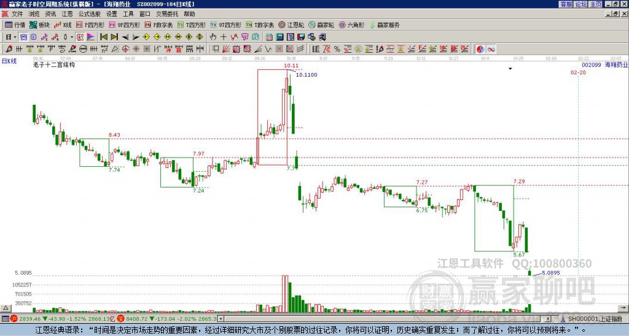Click the candlestick chart style icon

(65, 37)
